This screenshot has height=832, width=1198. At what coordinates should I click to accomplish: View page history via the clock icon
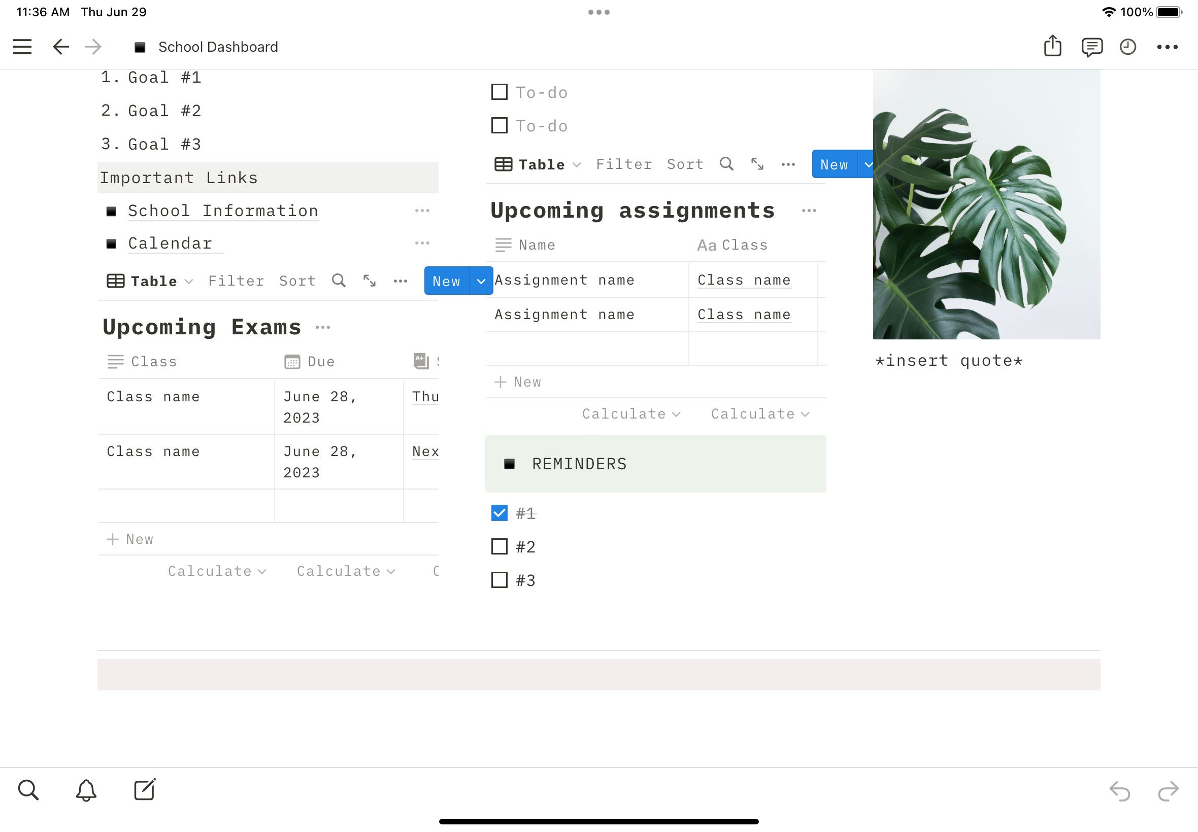tap(1127, 46)
